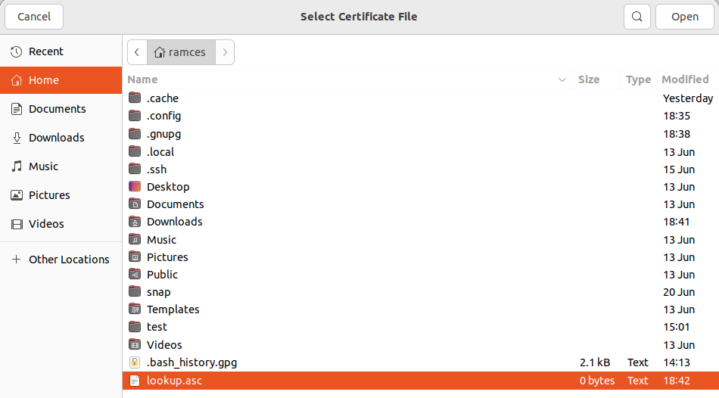Viewport: 719px width, 398px height.
Task: Click the snap folder icon
Action: pos(135,291)
